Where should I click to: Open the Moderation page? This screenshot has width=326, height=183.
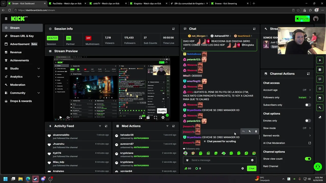click(x=22, y=85)
